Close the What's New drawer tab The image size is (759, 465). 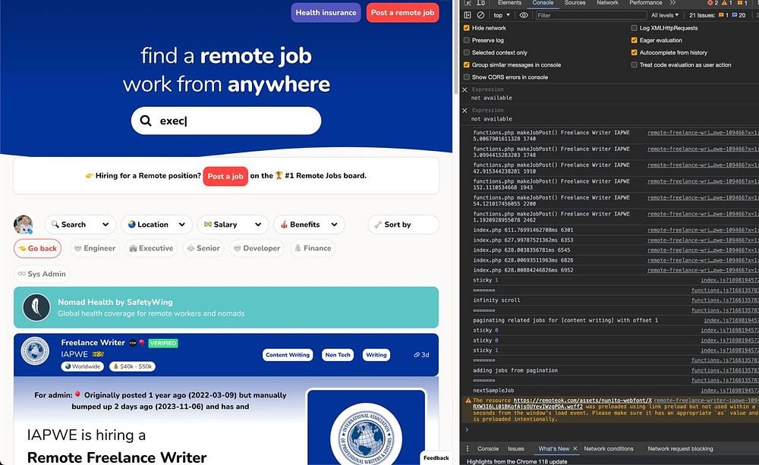coord(575,449)
